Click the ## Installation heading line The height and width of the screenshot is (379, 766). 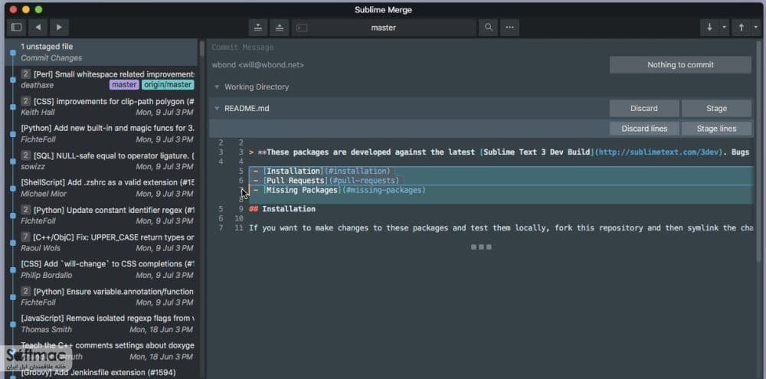pyautogui.click(x=282, y=209)
